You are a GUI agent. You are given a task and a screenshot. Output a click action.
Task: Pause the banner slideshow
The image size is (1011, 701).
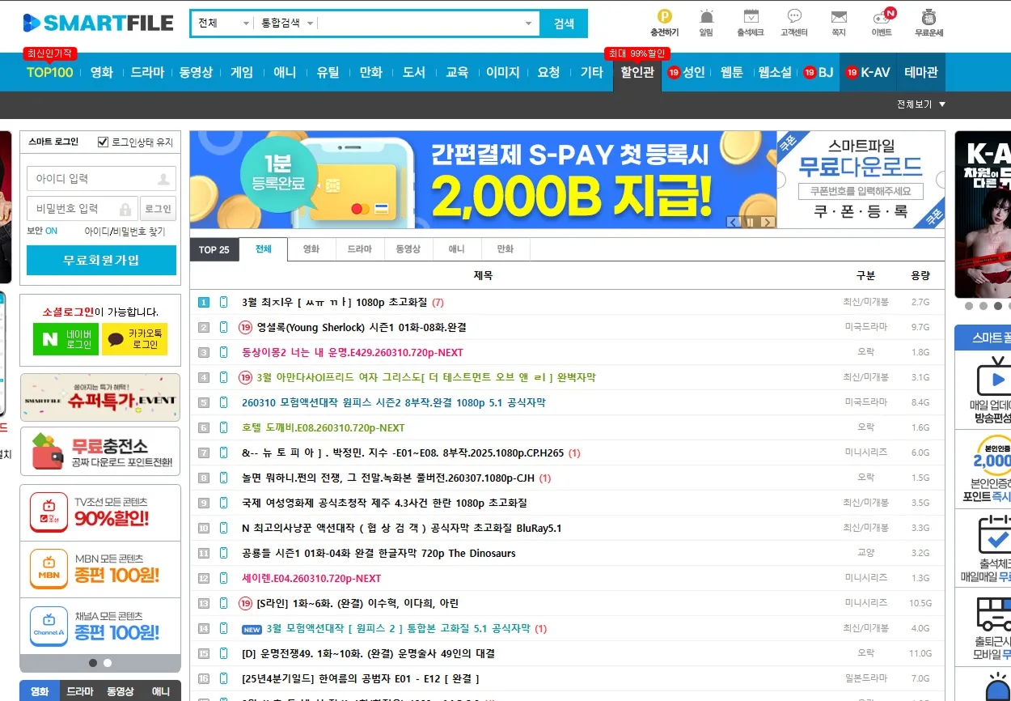[x=750, y=222]
